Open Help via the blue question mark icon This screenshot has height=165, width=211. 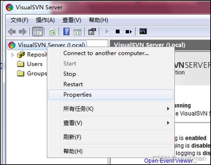[x=67, y=32]
